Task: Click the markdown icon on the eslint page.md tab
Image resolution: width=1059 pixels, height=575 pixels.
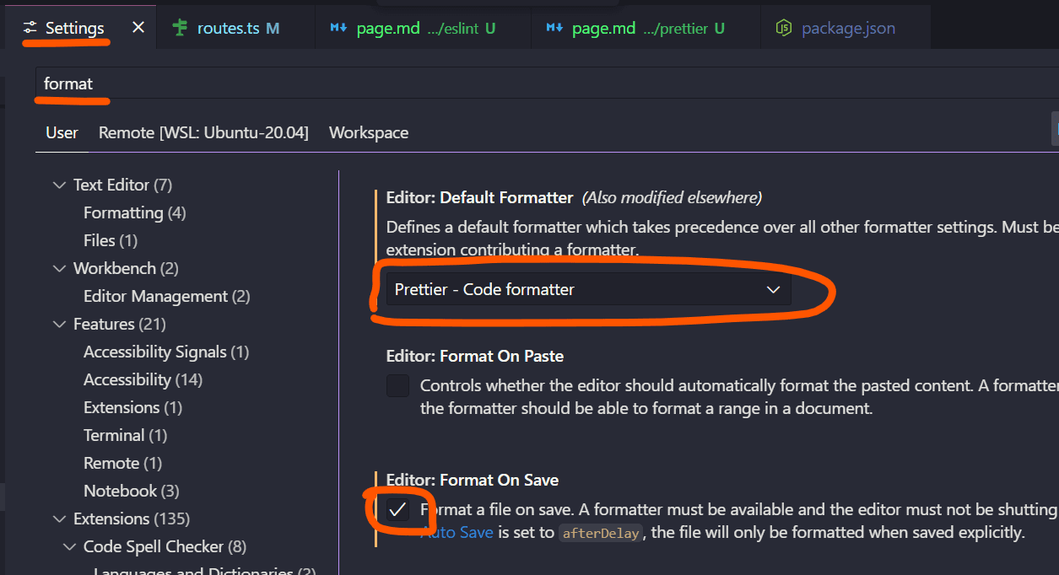Action: [338, 26]
